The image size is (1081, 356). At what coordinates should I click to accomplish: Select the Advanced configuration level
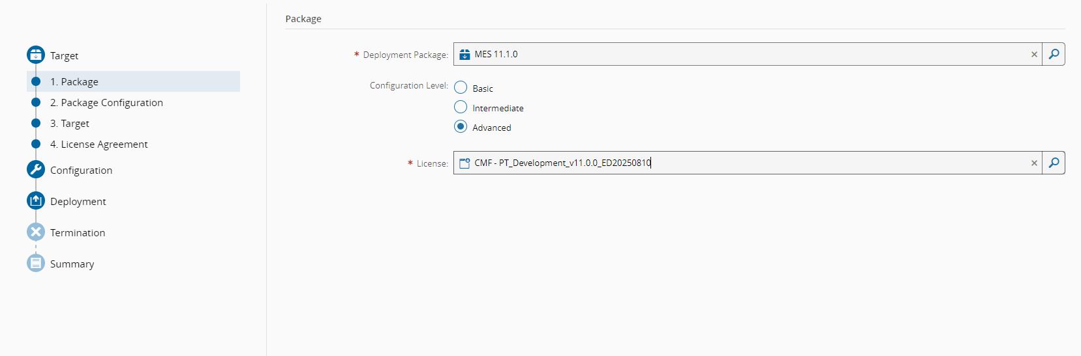click(461, 127)
